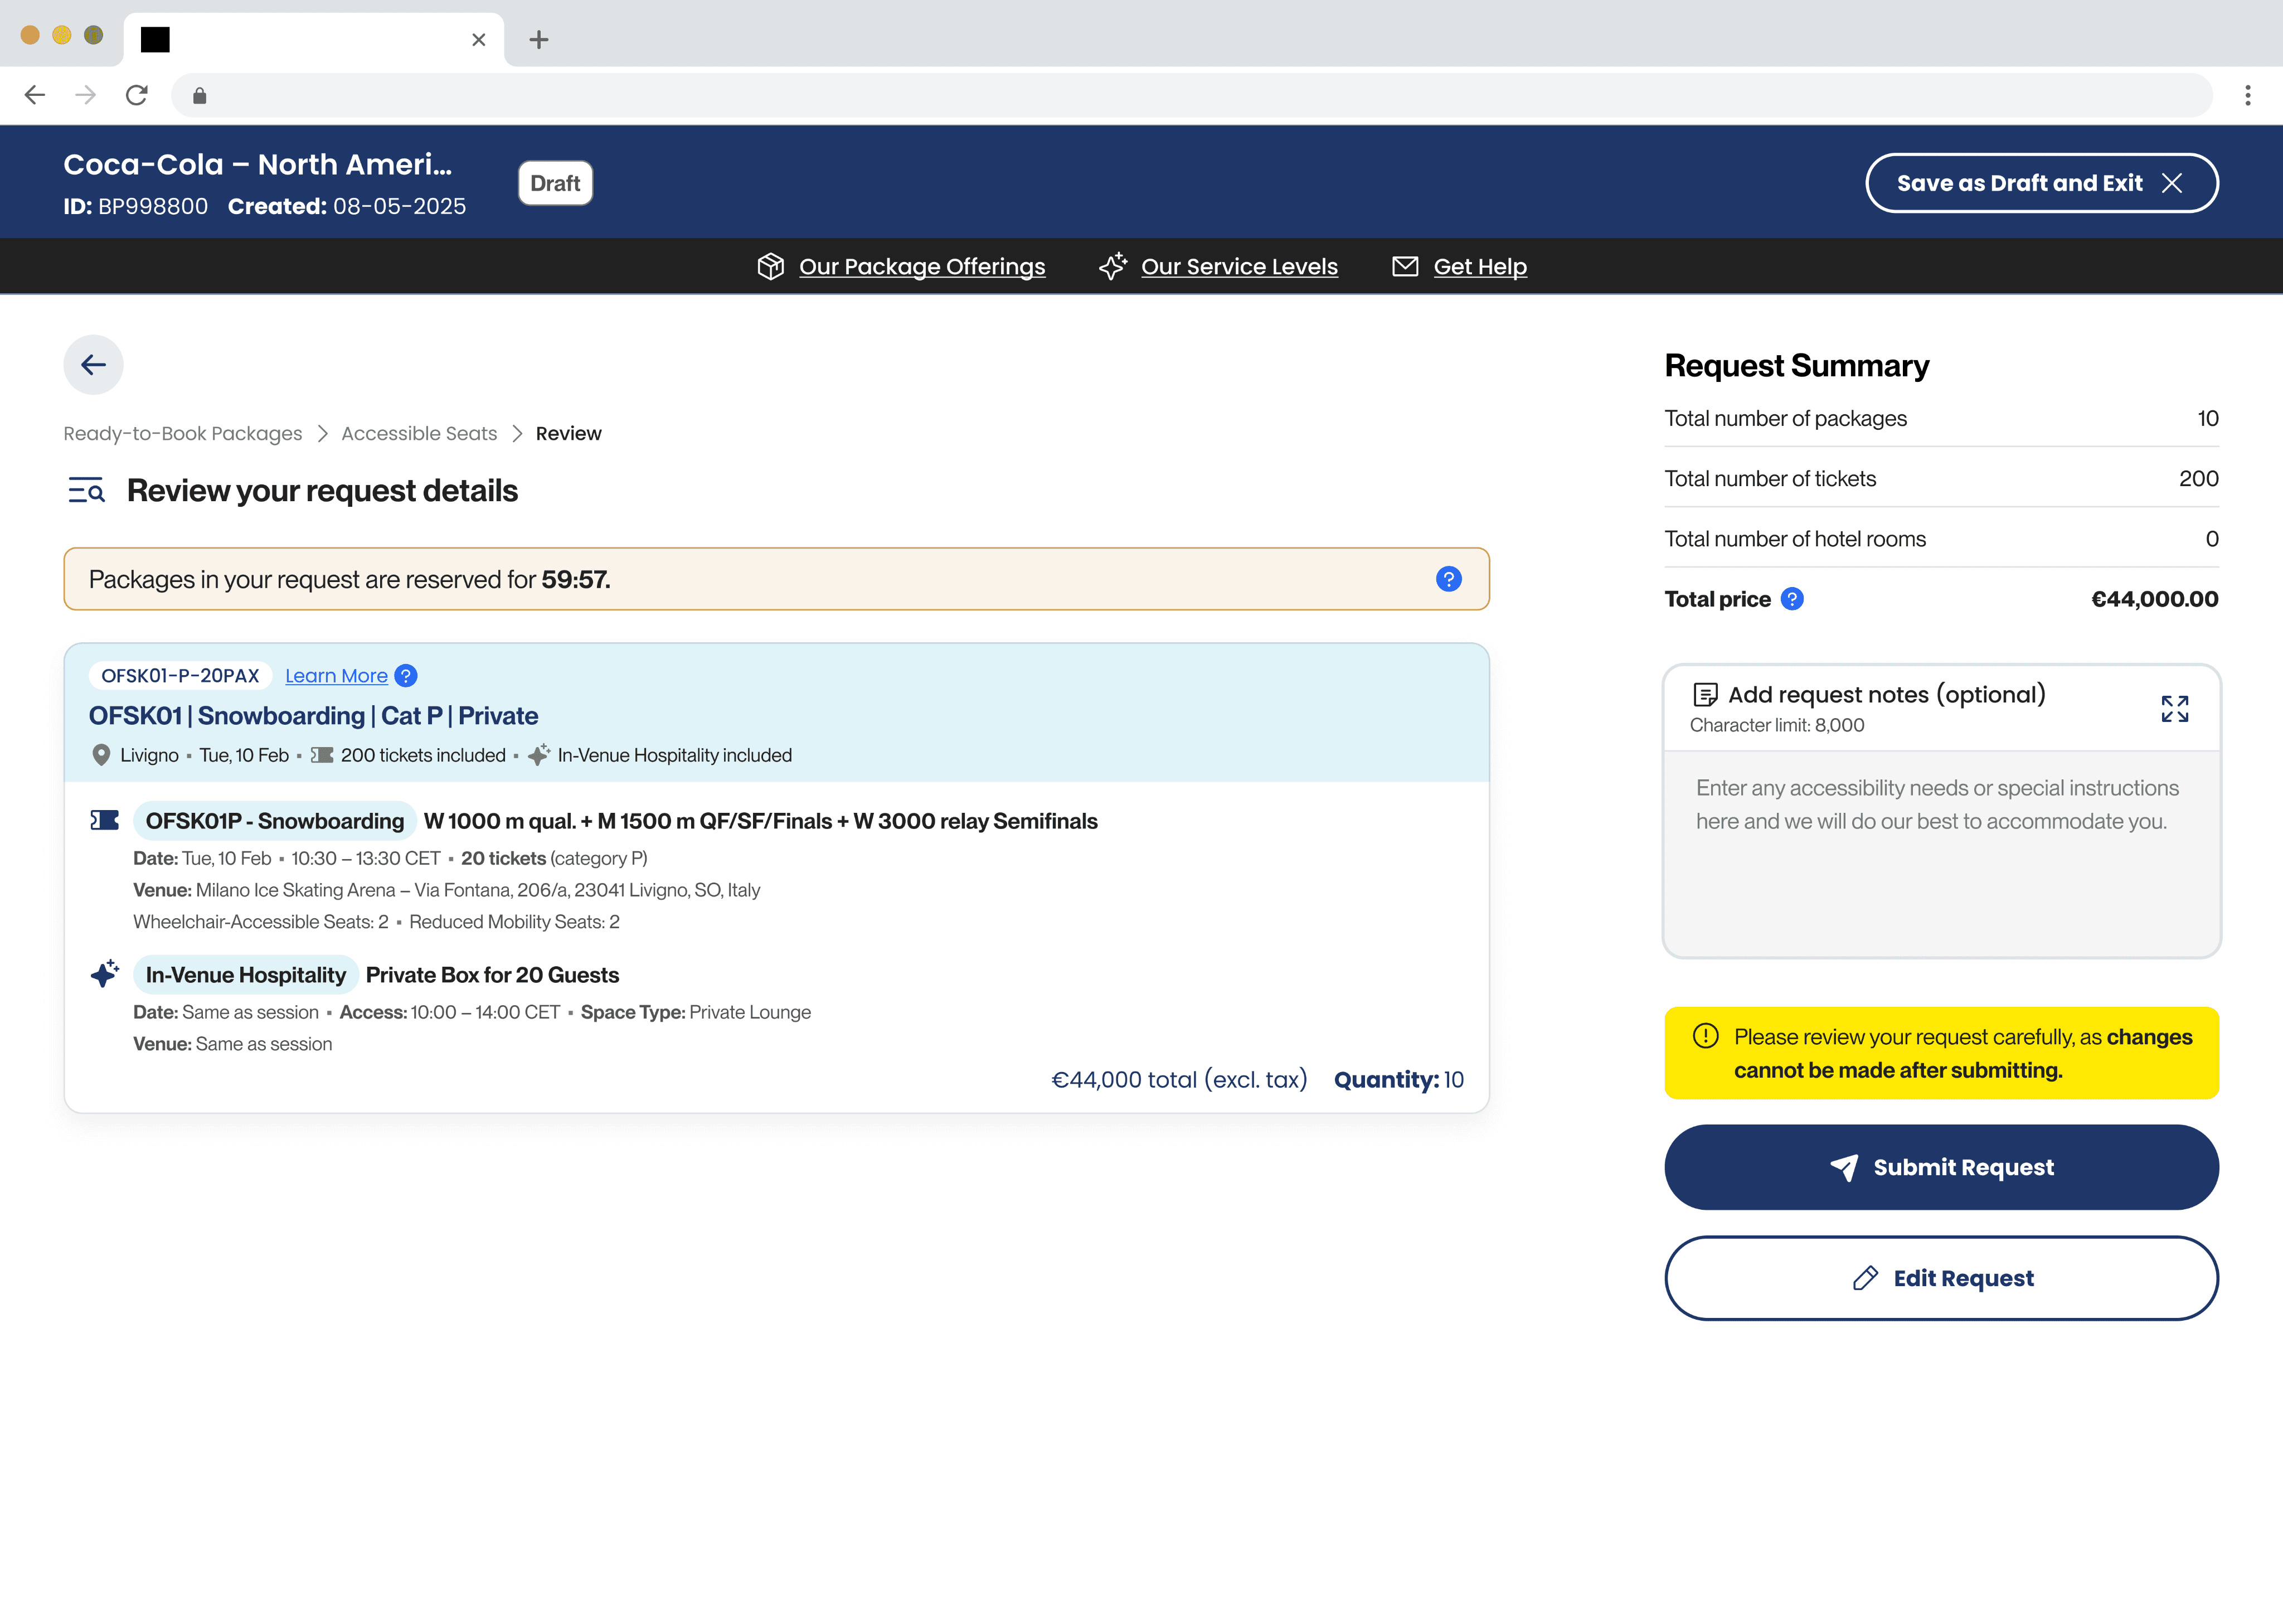Open the Our Service Levels link

tap(1238, 267)
